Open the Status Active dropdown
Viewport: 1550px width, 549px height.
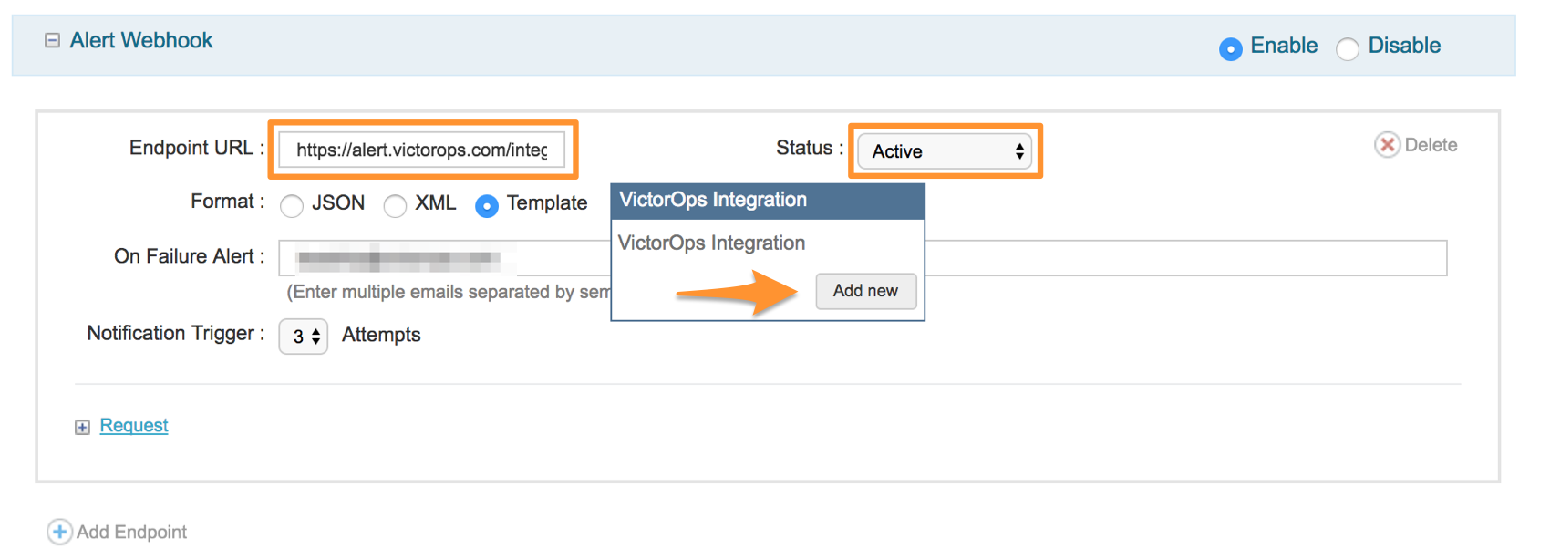point(945,151)
